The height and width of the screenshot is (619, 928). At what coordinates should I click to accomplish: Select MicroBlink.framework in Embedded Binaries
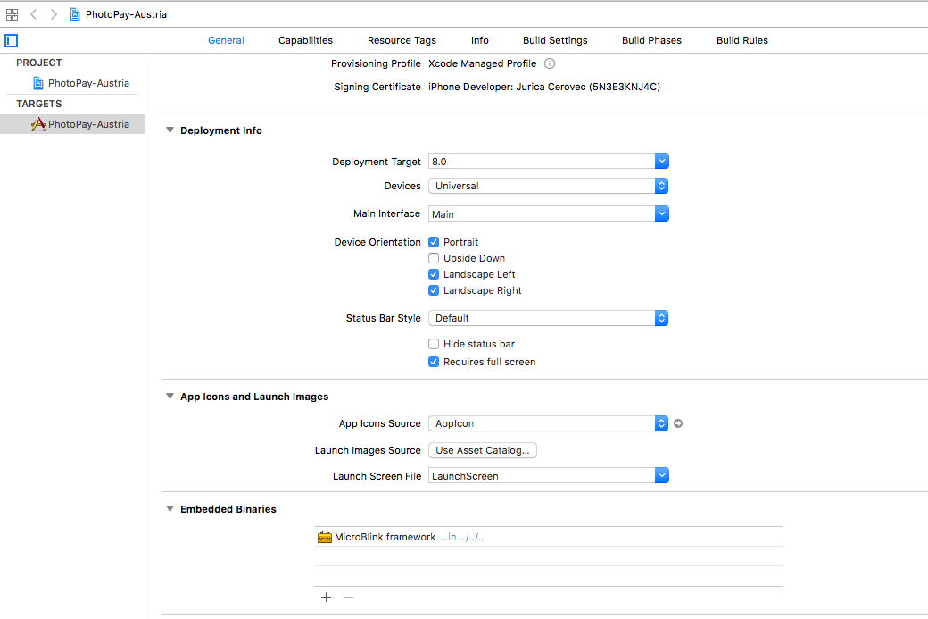click(548, 537)
